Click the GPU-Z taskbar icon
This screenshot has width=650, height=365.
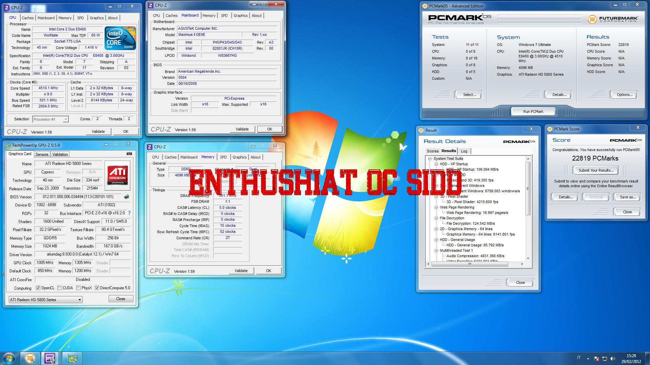(x=72, y=358)
